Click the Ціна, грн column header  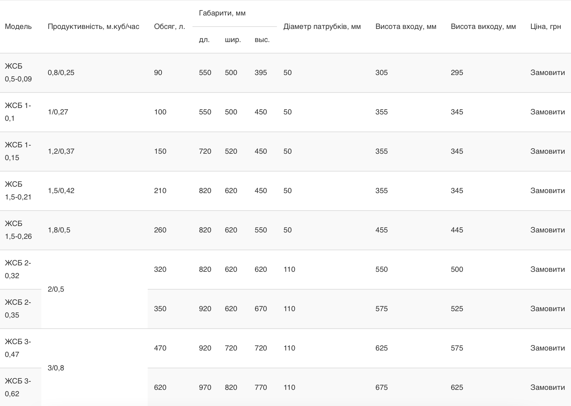pyautogui.click(x=545, y=27)
